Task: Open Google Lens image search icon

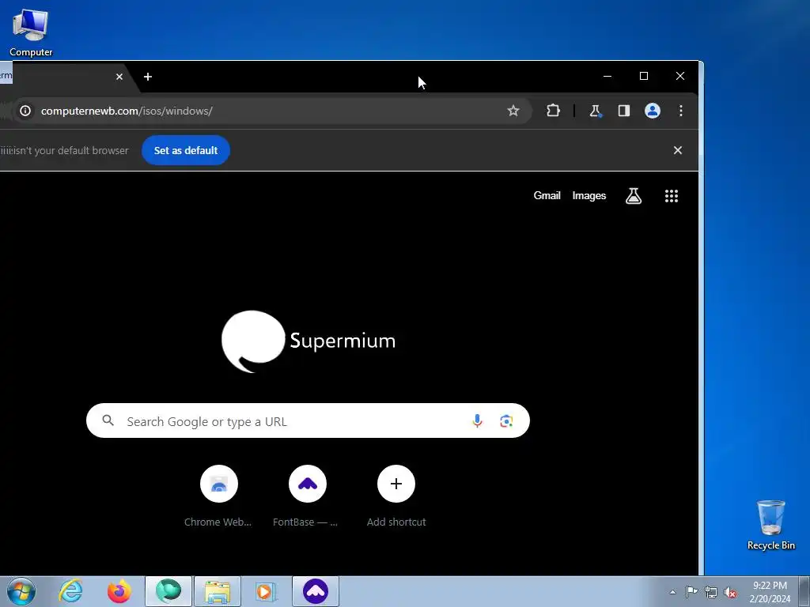Action: pos(506,420)
